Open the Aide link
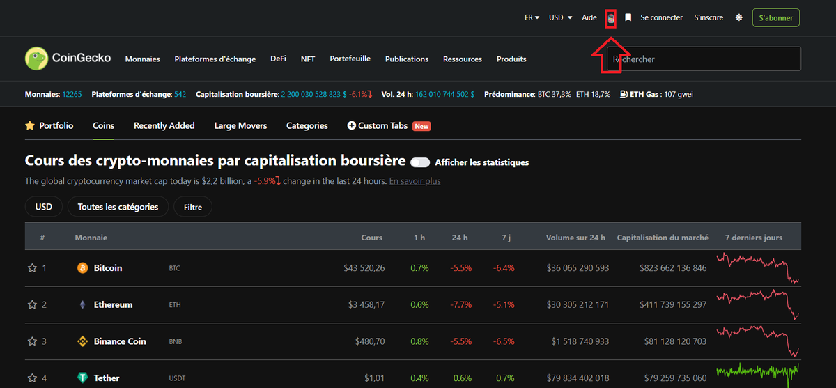Viewport: 836px width, 388px height. click(589, 17)
